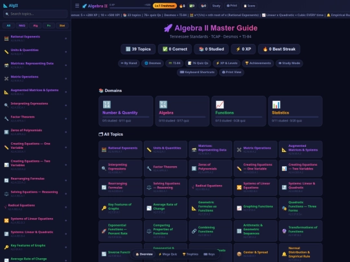Switch to the Trophies bottom tab
The width and height of the screenshot is (350, 262).
pyautogui.click(x=190, y=254)
